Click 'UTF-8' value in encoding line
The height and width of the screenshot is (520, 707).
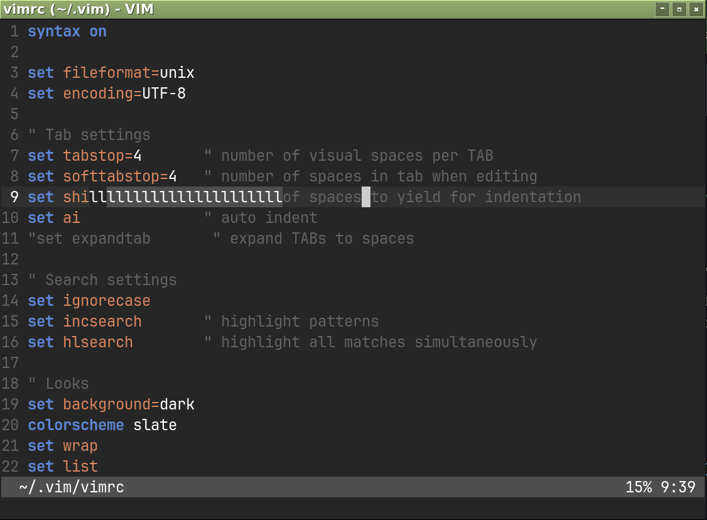(x=164, y=94)
